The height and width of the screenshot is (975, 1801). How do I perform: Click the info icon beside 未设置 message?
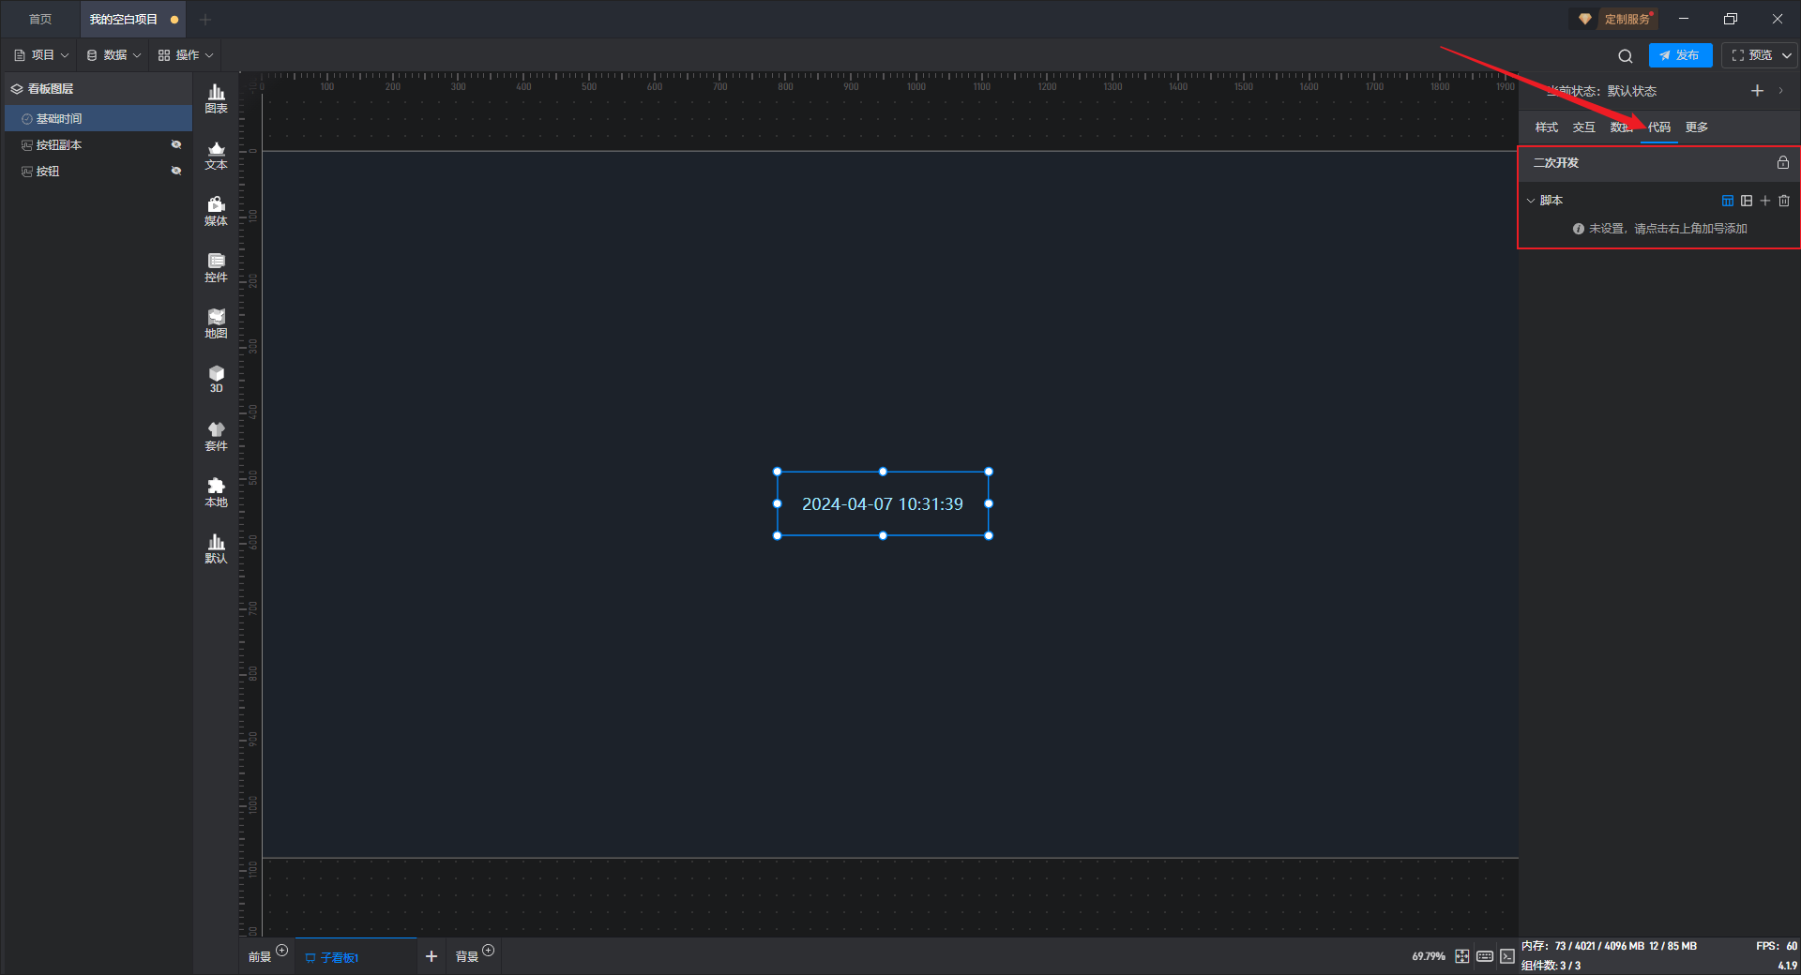point(1579,229)
